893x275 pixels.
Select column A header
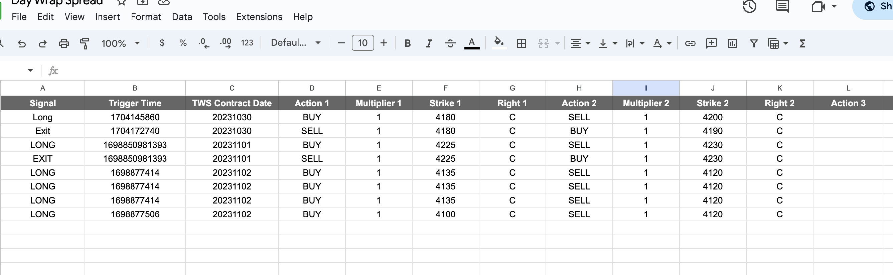click(43, 88)
